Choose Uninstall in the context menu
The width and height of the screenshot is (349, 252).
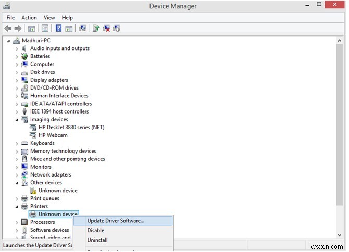pyautogui.click(x=97, y=240)
